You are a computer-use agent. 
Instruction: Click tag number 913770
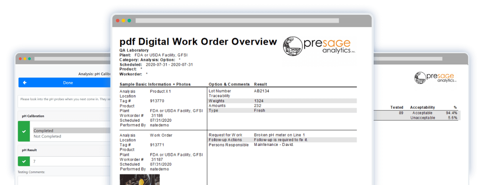coord(157,101)
